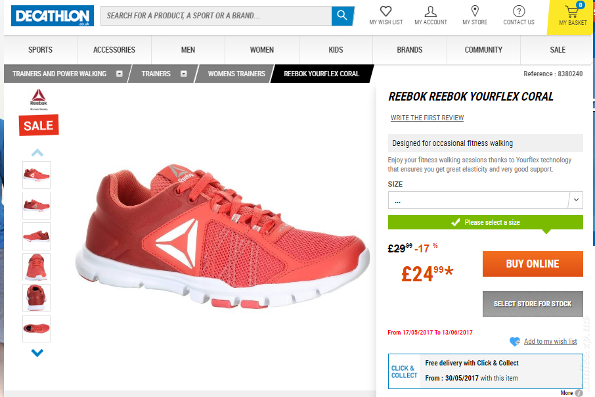
Task: Expand Trainers and Power Walking breadcrumb dropdown
Action: coord(120,74)
